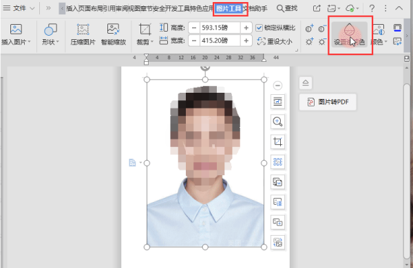
Task: Expand the Shapes (形状) dropdown arrow
Action: pos(57,41)
